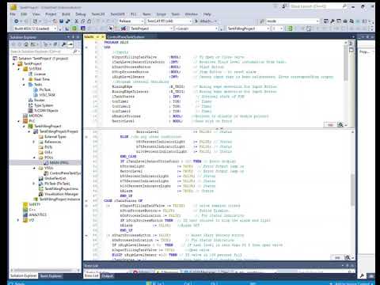Click the SAFETY node icon in tree
The width and height of the screenshot is (380, 285).
[25, 204]
